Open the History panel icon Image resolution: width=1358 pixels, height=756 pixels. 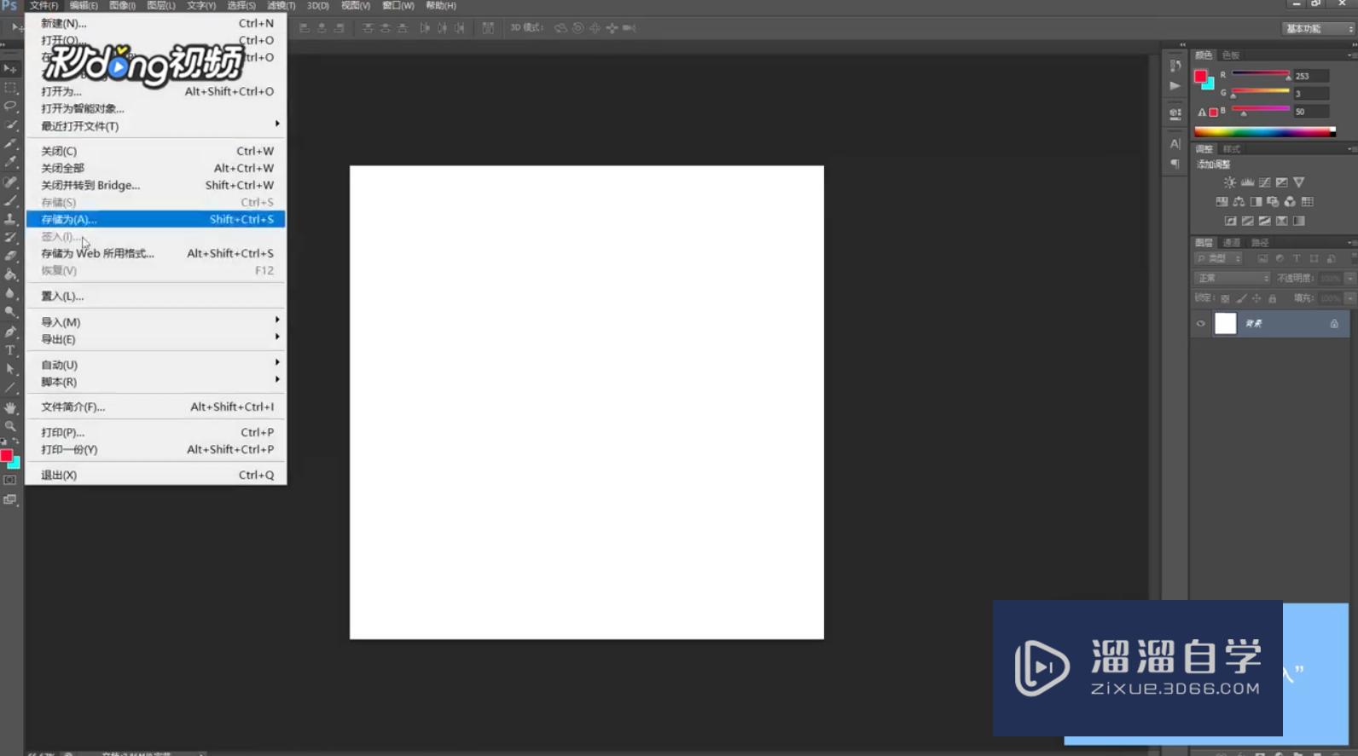[1175, 66]
